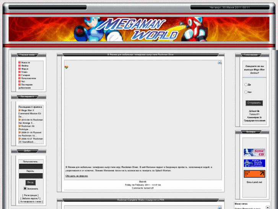Image resolution: width=278 pixels, height=209 pixels.
Task: Click the Пользователь input field
Action: coord(31,166)
